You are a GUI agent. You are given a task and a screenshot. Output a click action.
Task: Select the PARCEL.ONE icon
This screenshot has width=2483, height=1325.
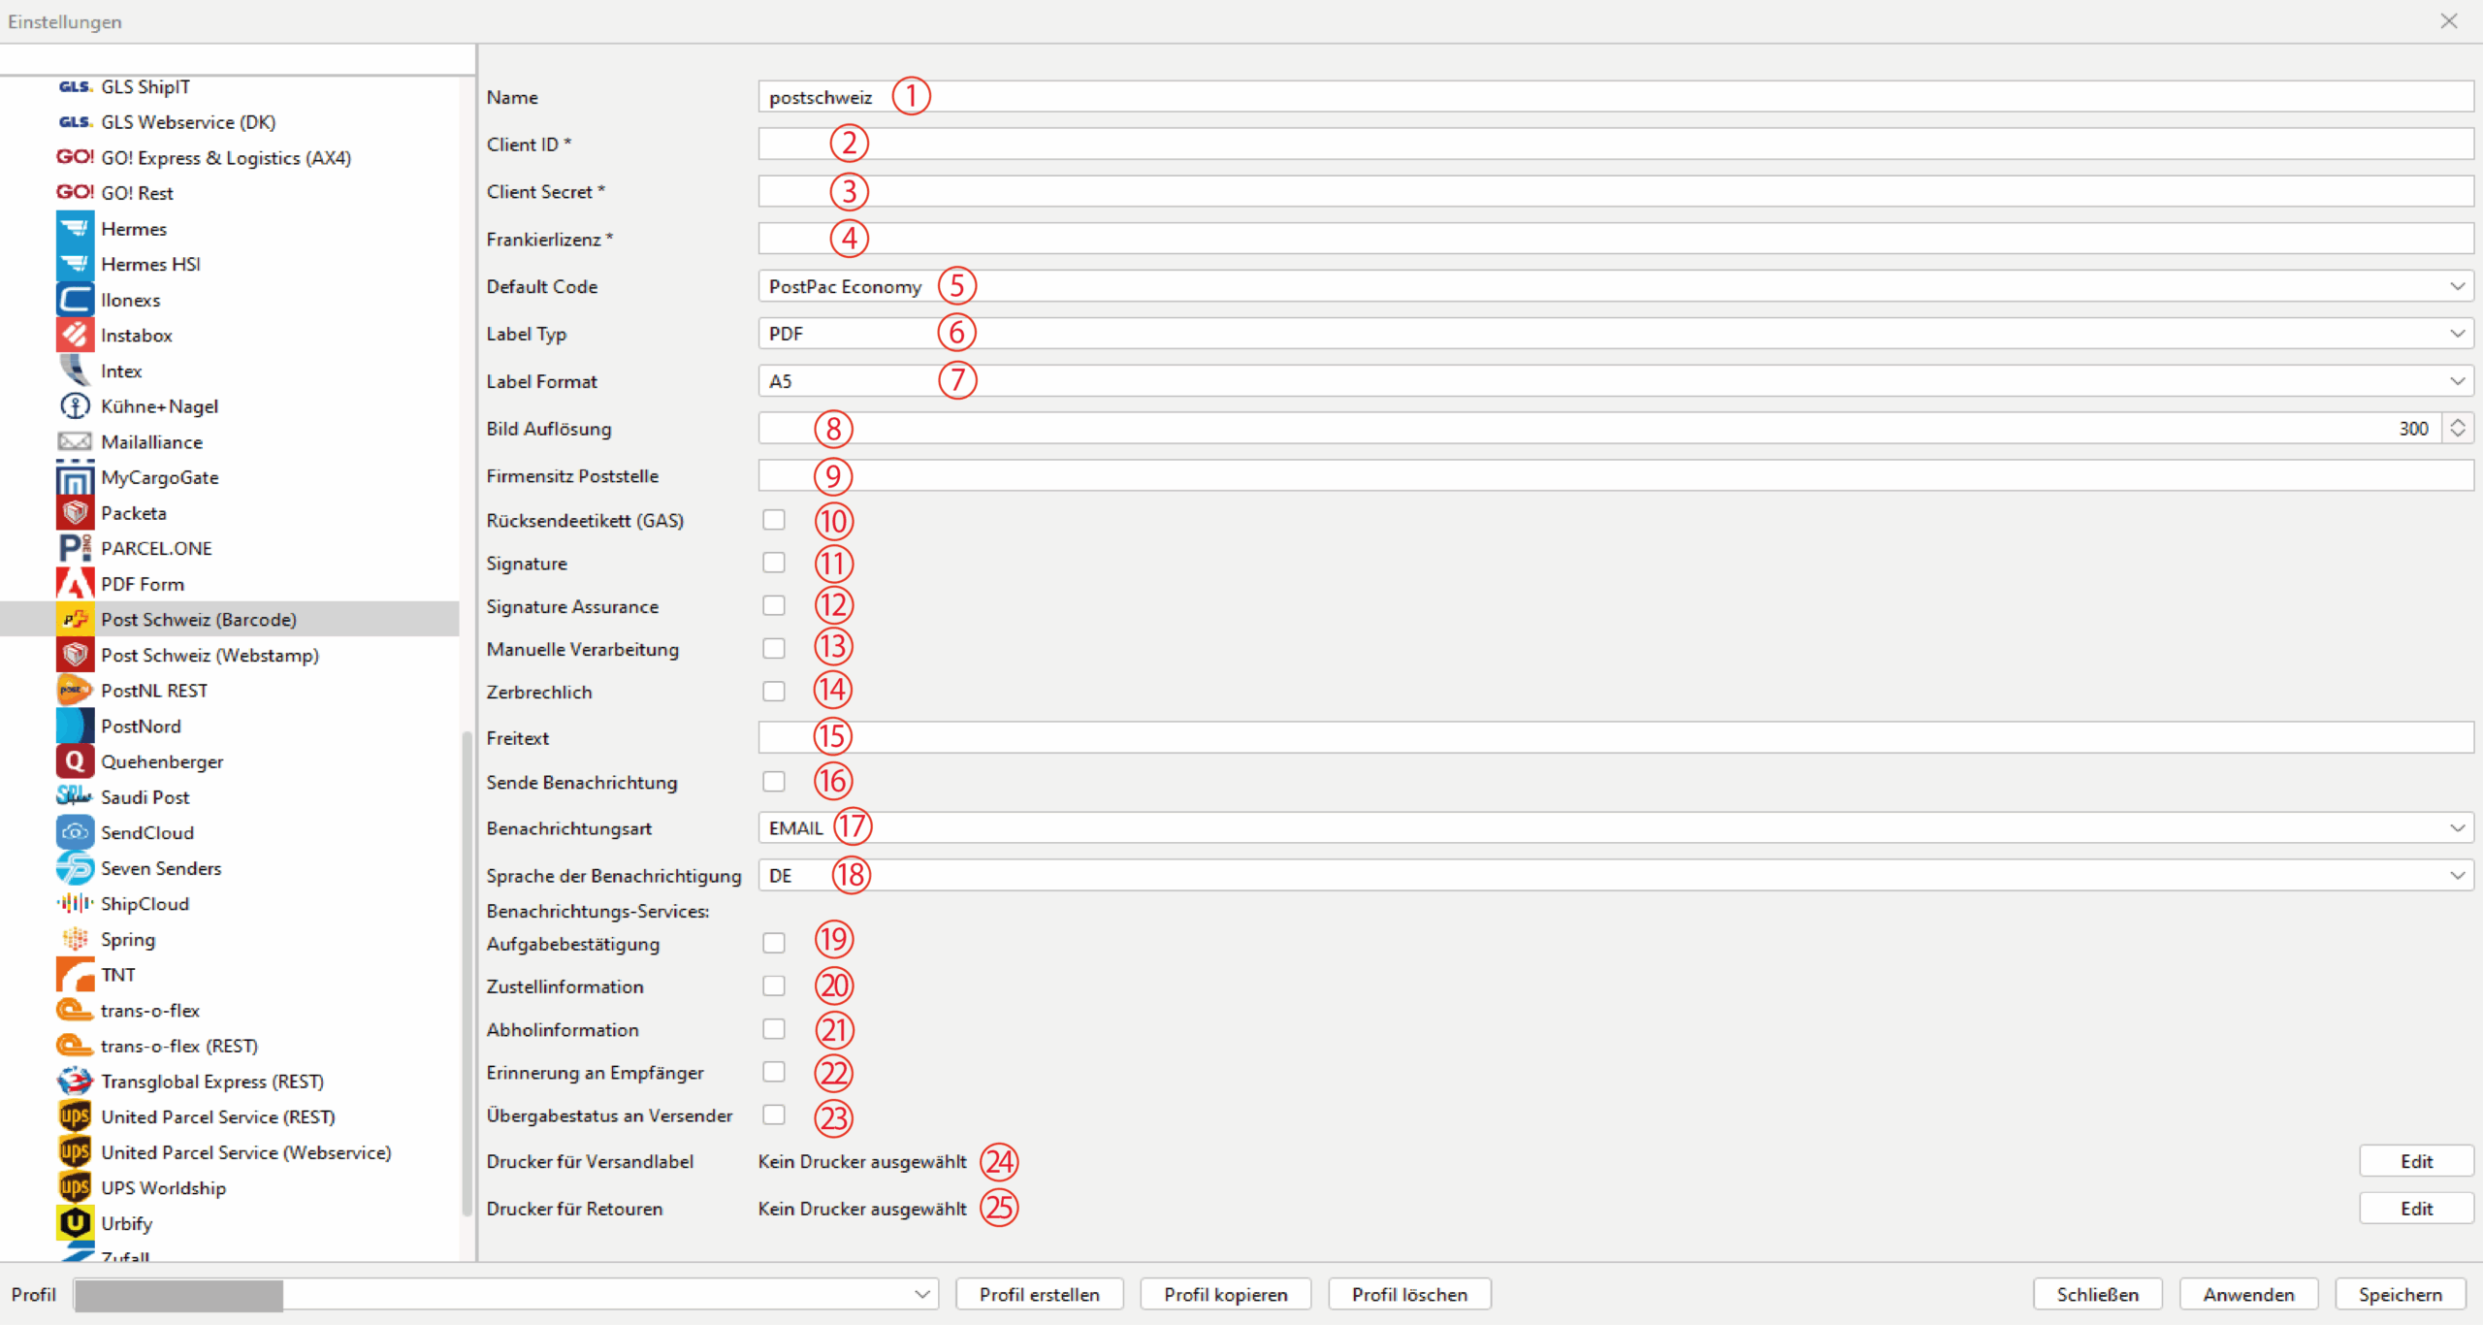coord(75,548)
